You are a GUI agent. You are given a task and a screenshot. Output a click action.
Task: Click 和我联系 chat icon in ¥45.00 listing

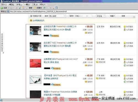(56, 85)
